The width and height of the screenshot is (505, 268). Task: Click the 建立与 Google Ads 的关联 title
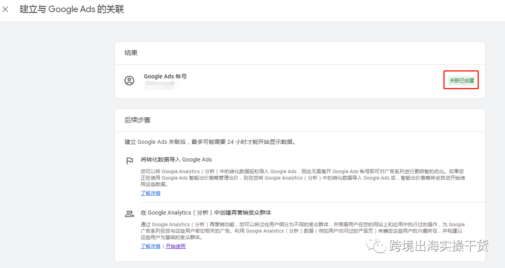click(x=72, y=9)
